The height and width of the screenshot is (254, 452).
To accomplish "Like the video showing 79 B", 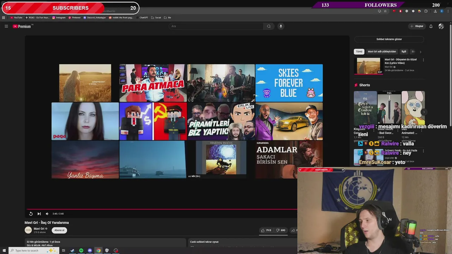I will pyautogui.click(x=266, y=230).
